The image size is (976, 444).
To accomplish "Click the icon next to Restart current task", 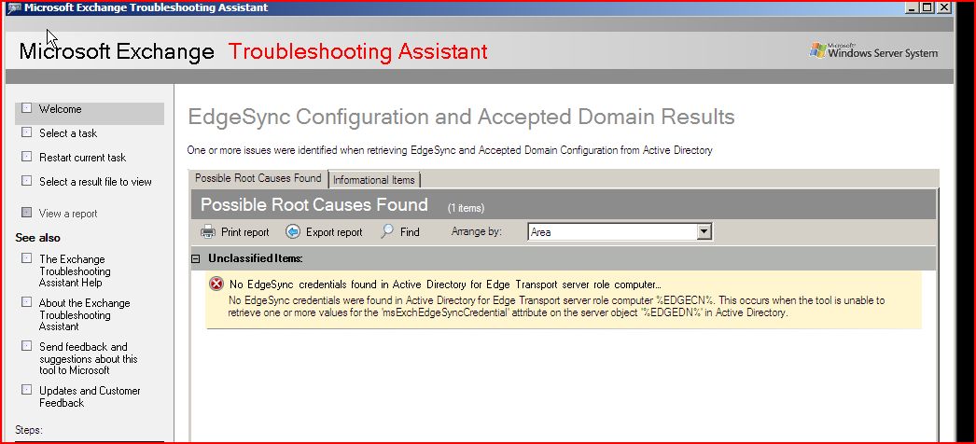I will click(x=26, y=158).
